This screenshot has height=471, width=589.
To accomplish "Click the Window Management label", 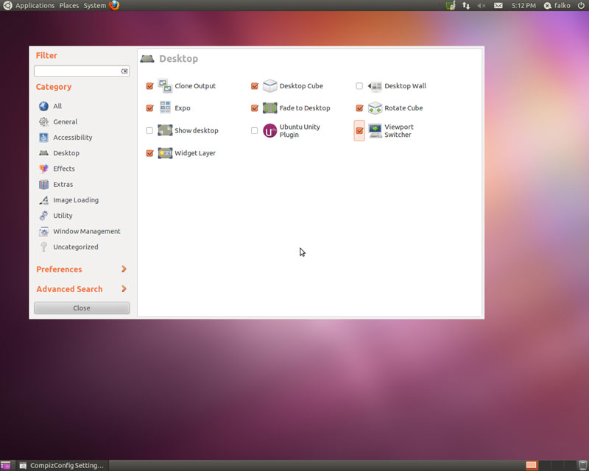I will tap(87, 231).
